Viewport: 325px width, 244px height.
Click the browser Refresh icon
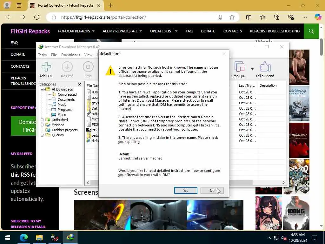point(37,17)
